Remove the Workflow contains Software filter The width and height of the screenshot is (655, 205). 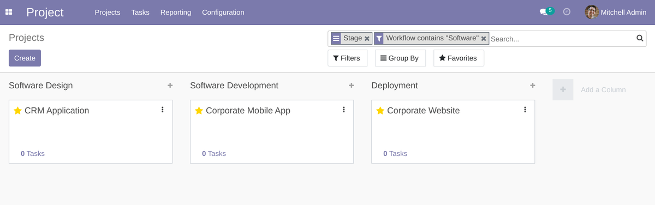484,39
